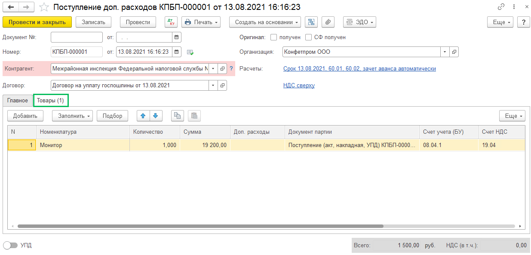Viewport: 531px width, 255px height.
Task: Click the paperclip attachments icon
Action: pyautogui.click(x=328, y=22)
